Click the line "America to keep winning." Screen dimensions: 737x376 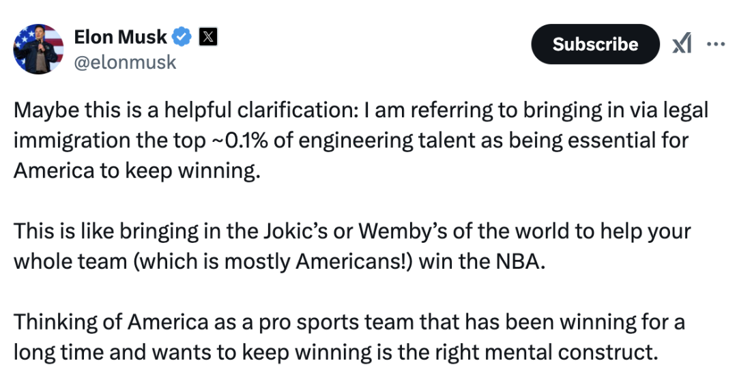[137, 171]
